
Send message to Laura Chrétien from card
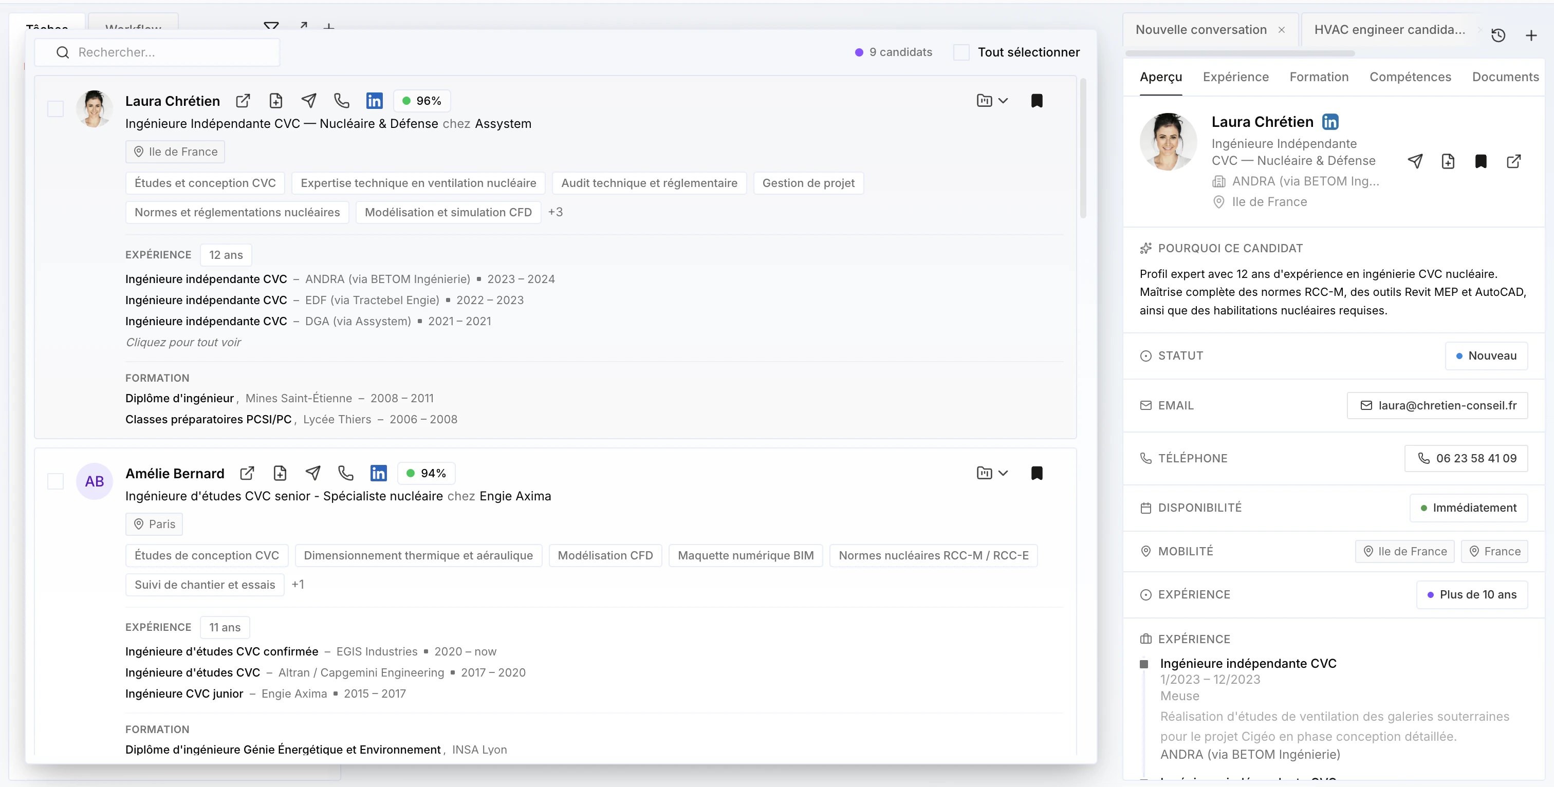pos(309,101)
